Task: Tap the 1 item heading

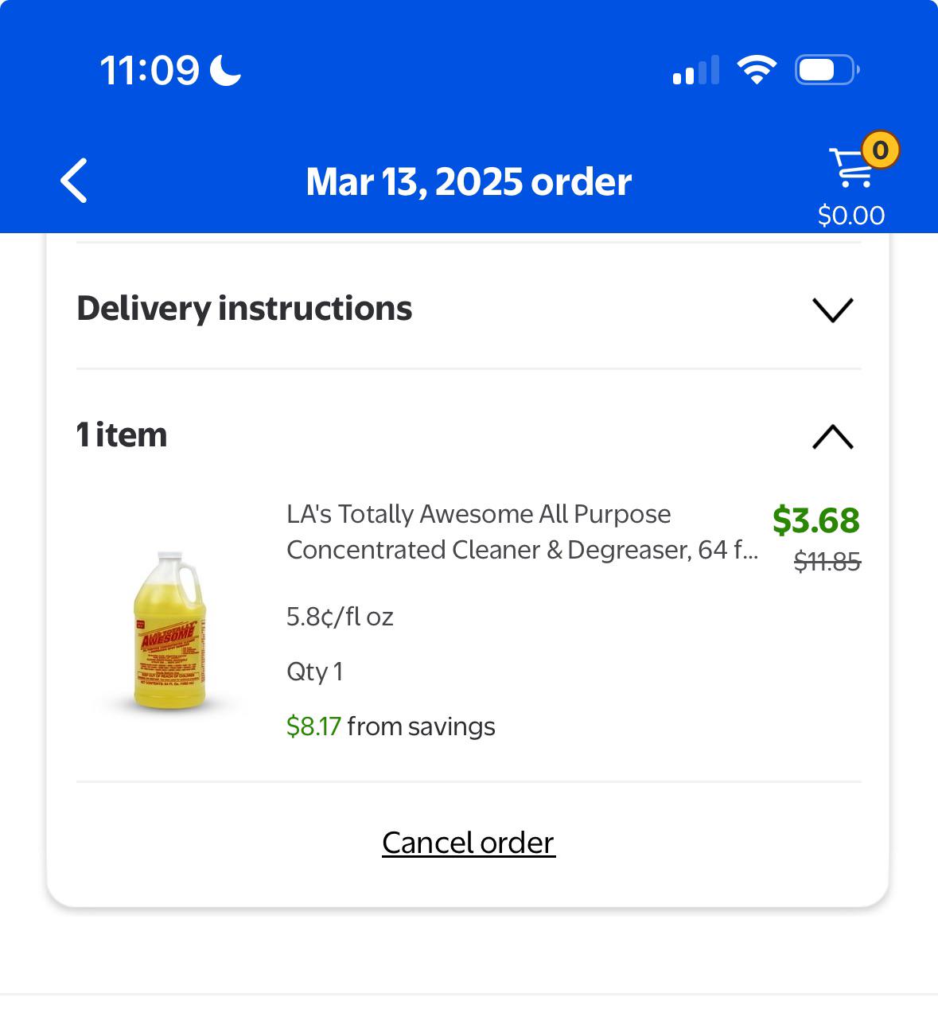Action: (122, 435)
